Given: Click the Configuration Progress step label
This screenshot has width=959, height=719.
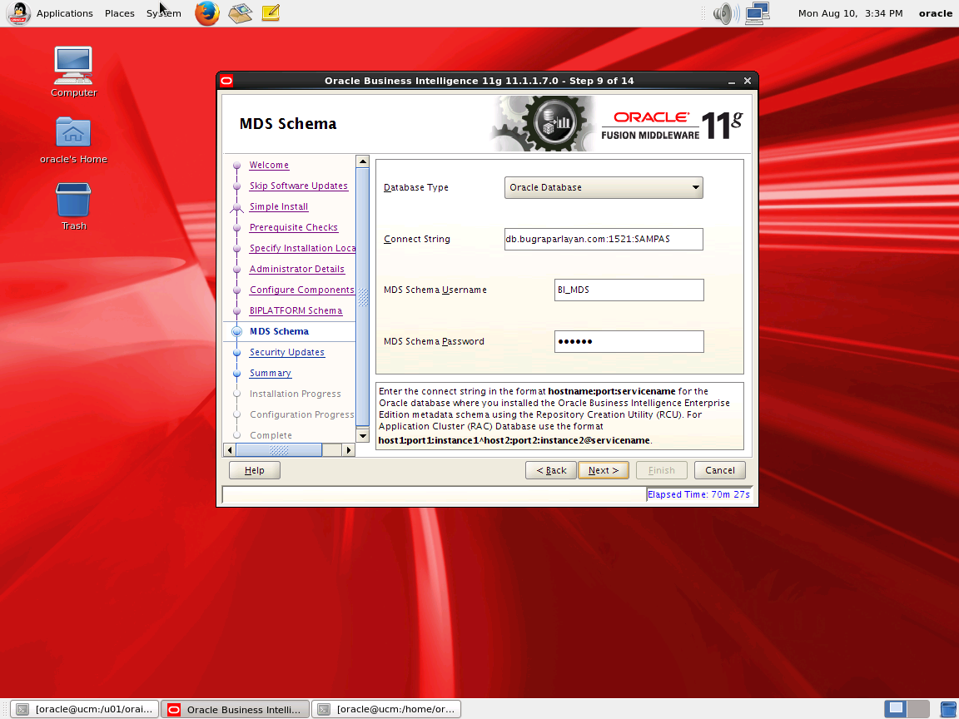Looking at the screenshot, I should (302, 414).
